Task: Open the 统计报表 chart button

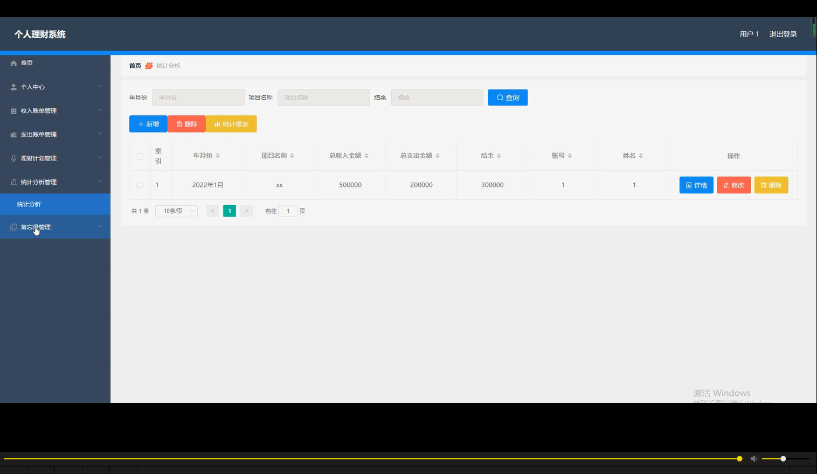Action: click(231, 124)
